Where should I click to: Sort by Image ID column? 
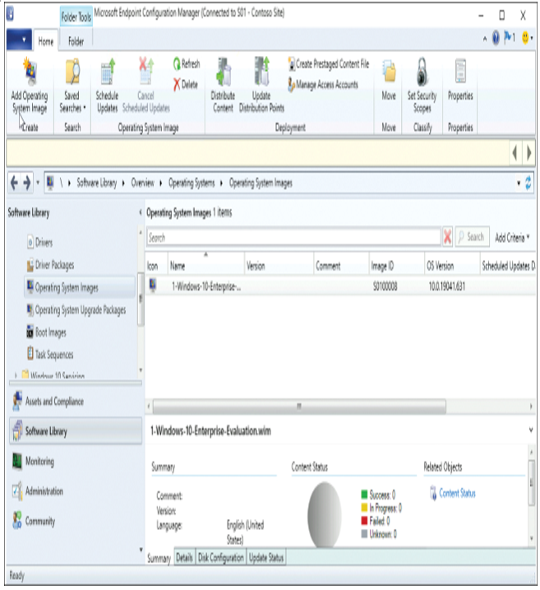tap(396, 266)
